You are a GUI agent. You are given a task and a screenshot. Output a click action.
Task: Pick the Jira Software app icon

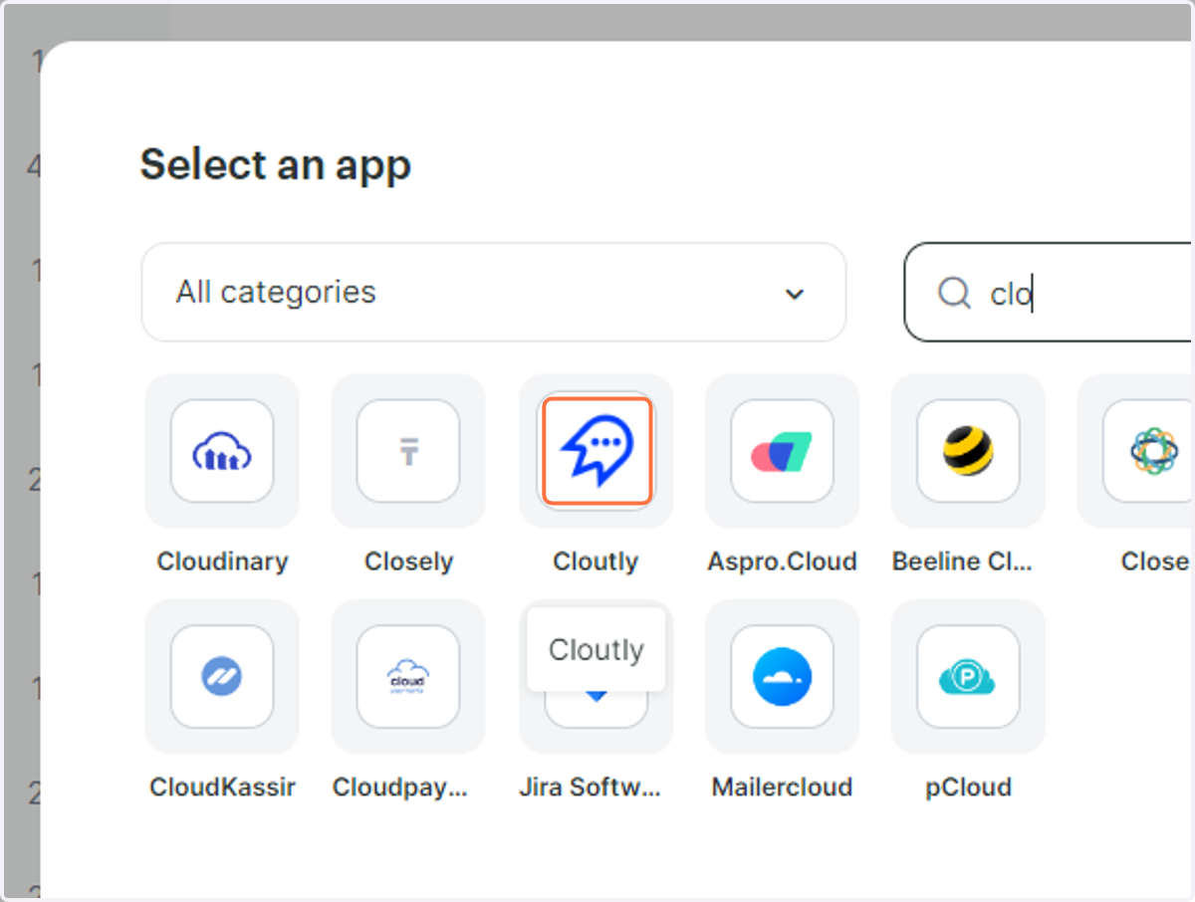point(596,709)
